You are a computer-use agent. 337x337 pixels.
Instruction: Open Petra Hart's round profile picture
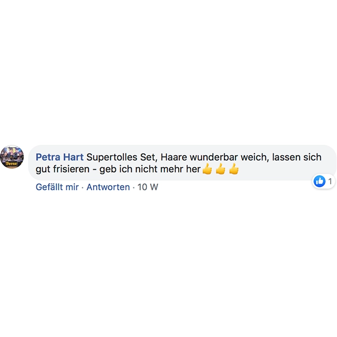pos(12,157)
